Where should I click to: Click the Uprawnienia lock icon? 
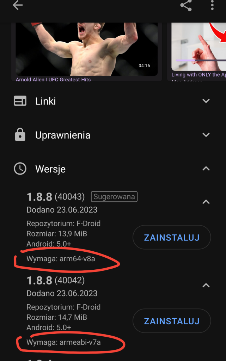(x=20, y=134)
